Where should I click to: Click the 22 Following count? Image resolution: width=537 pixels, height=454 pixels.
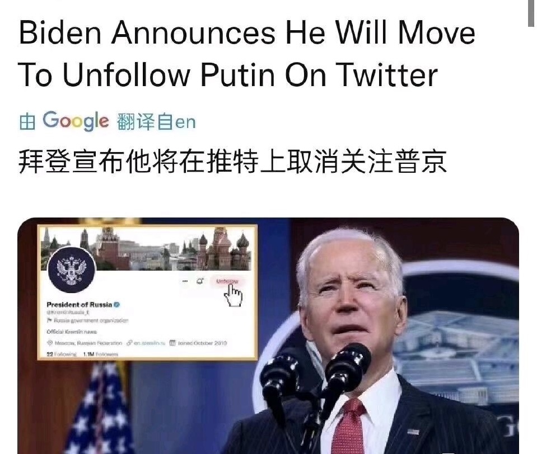(x=62, y=354)
